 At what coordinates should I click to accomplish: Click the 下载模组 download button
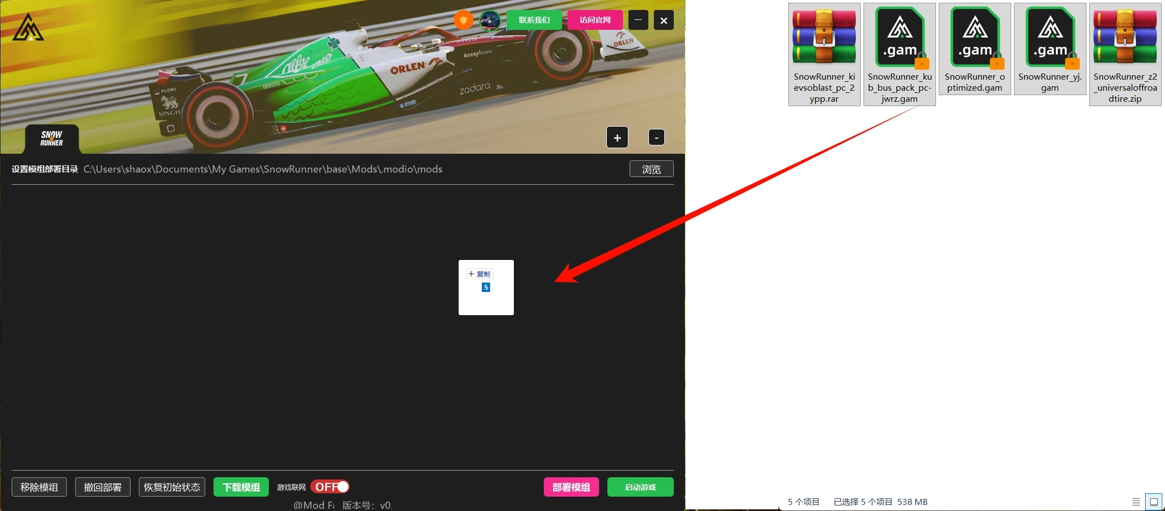click(241, 487)
